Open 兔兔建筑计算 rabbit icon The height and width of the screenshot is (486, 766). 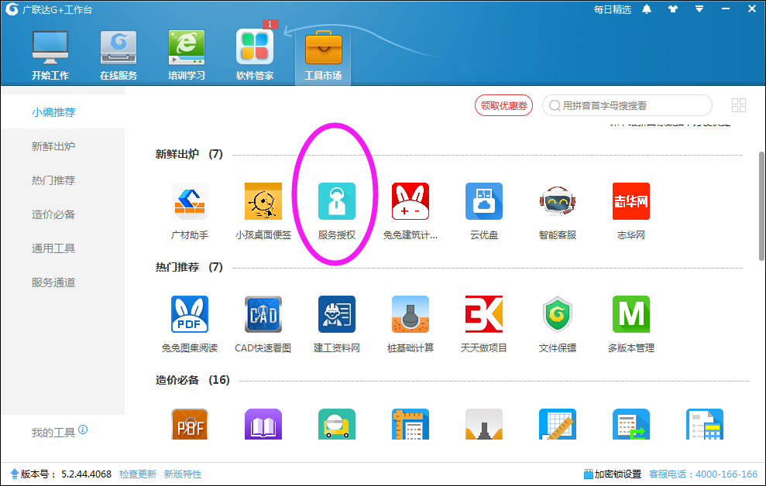pos(410,201)
